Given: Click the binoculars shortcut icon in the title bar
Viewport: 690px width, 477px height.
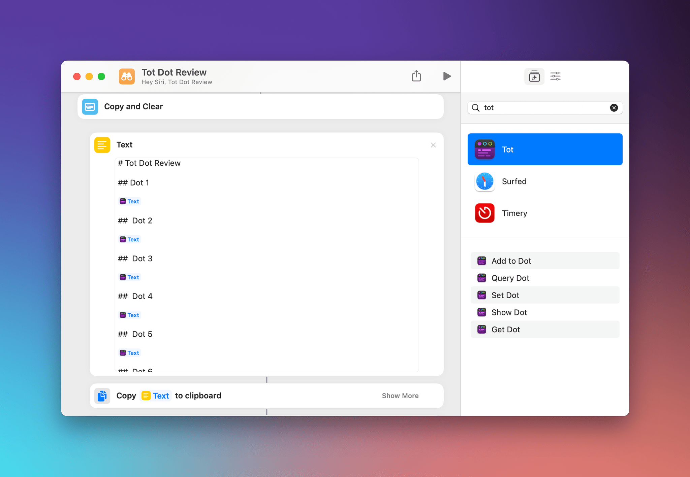Looking at the screenshot, I should point(127,76).
